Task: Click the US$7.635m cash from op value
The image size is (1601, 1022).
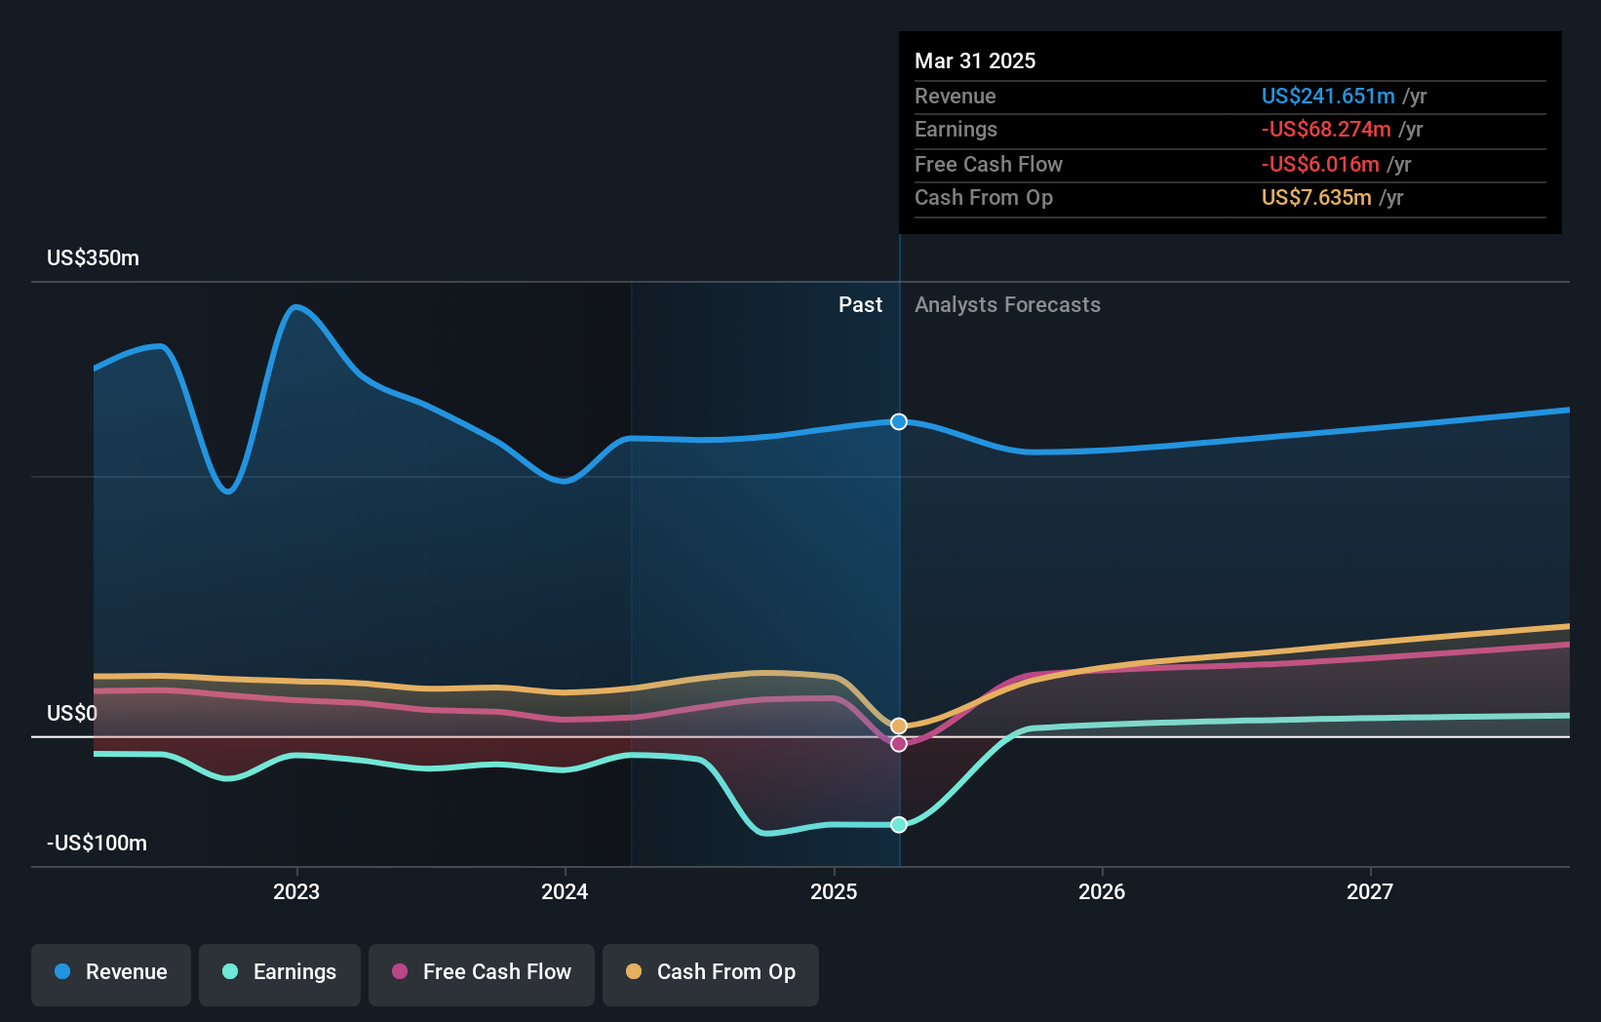Action: point(1316,197)
